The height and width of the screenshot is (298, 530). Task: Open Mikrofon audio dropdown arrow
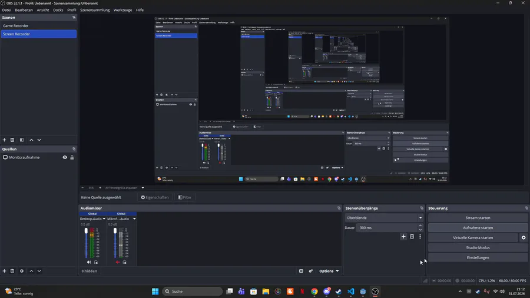[134, 218]
